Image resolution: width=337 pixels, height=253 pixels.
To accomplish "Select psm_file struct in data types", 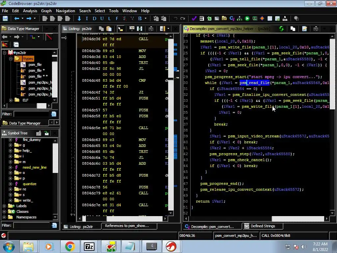I will [x=35, y=65].
